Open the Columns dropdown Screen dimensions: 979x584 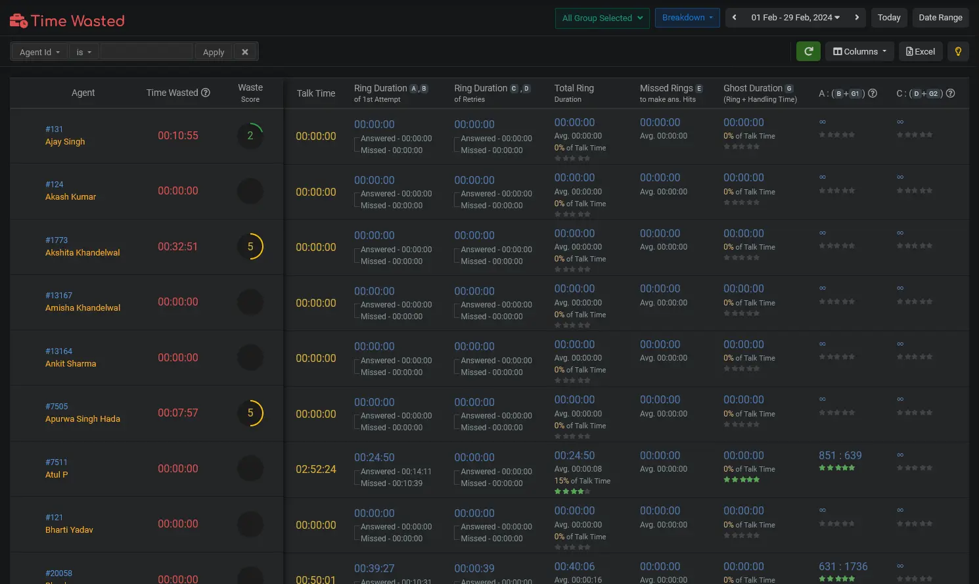click(859, 51)
